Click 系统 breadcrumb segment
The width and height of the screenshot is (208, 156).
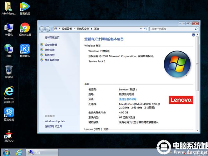(97, 29)
